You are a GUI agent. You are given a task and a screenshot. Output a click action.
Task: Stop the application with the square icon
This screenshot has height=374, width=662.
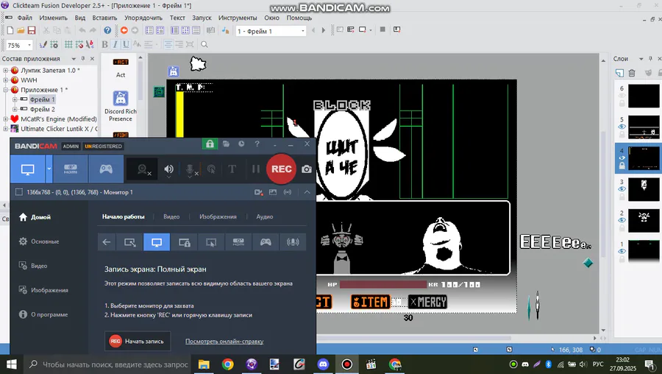click(x=382, y=29)
